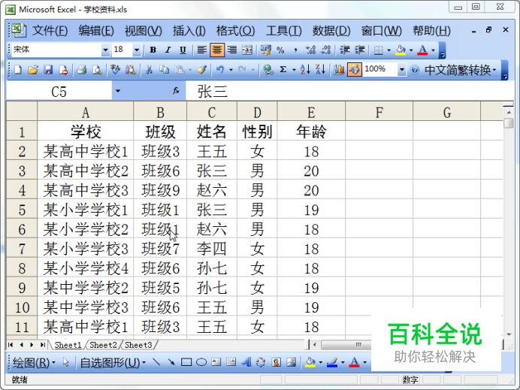
Task: Open the font size dropdown
Action: [x=137, y=50]
